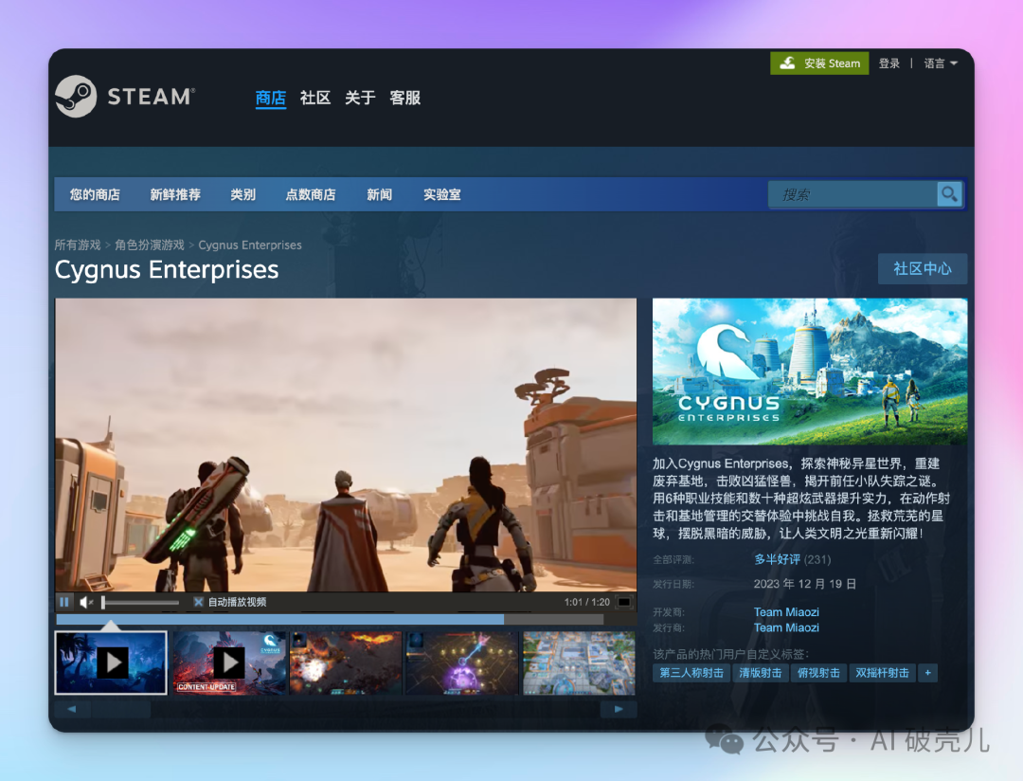This screenshot has width=1023, height=781.
Task: Open the 客服 support tab
Action: 404,98
